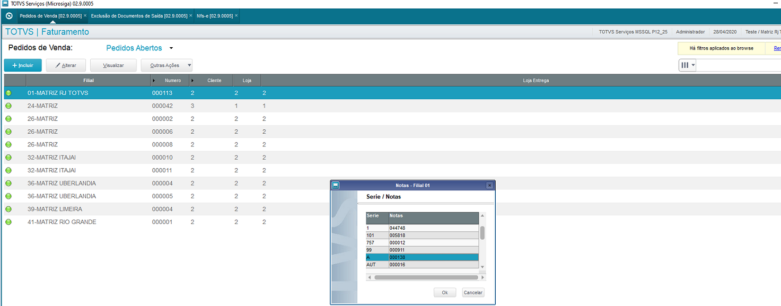Select serie 99 nota 000911
This screenshot has width=781, height=306.
tap(422, 250)
